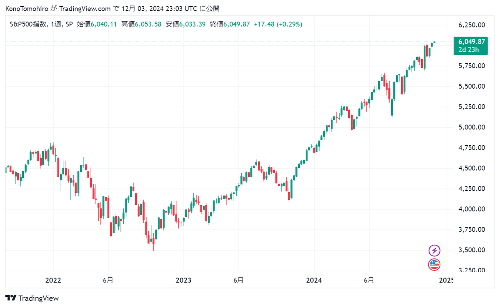Click the 2023 label on time axis
500x308 pixels.
[x=184, y=280]
